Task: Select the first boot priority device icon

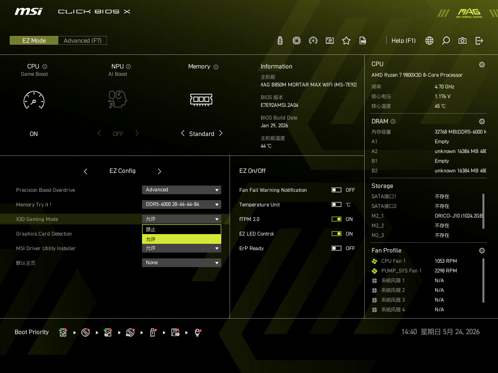Action: (x=63, y=332)
